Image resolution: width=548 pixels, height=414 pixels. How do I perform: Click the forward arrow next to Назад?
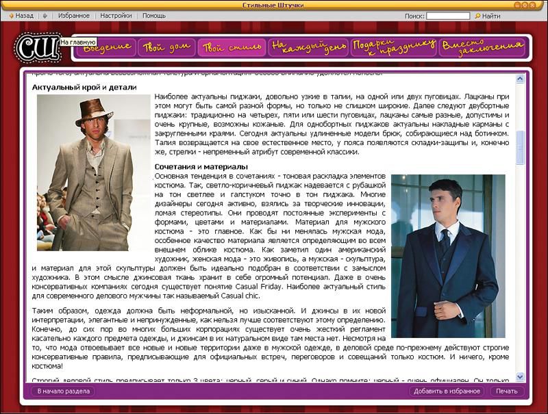pyautogui.click(x=45, y=16)
